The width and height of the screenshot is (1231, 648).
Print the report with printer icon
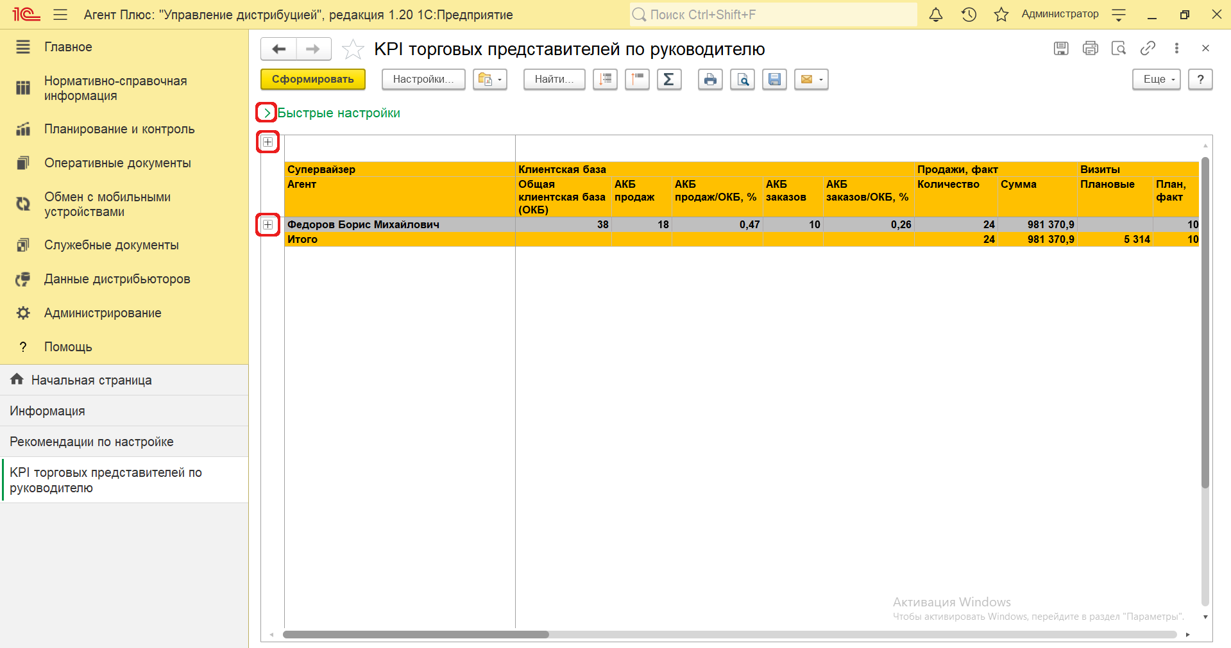(710, 79)
